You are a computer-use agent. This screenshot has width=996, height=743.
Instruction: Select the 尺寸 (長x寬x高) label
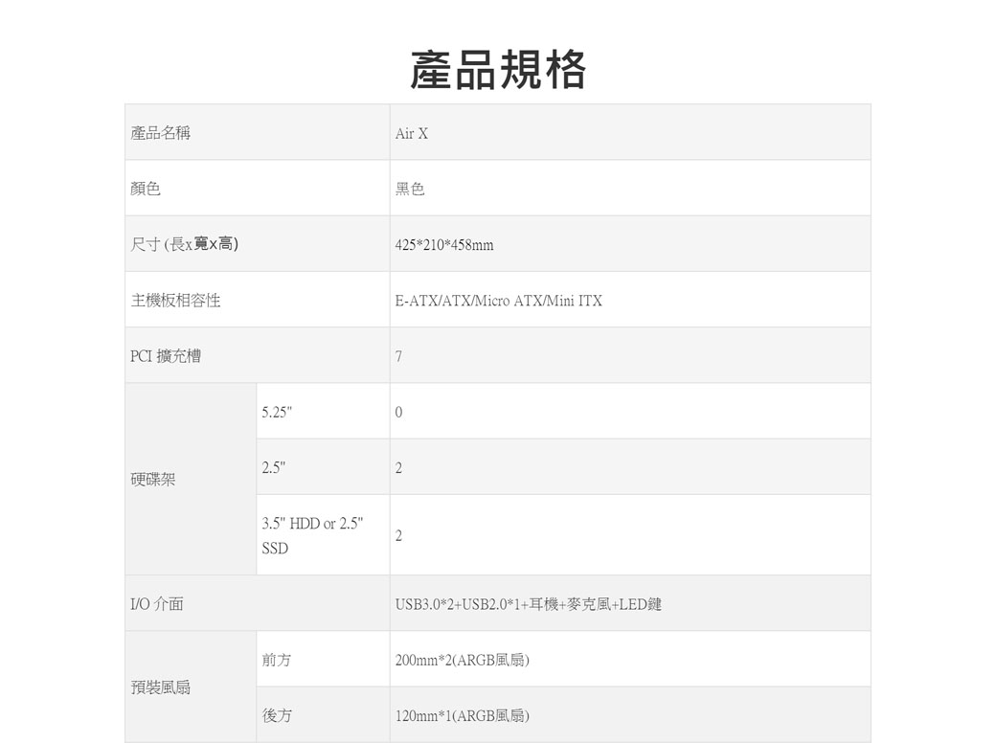pyautogui.click(x=185, y=245)
